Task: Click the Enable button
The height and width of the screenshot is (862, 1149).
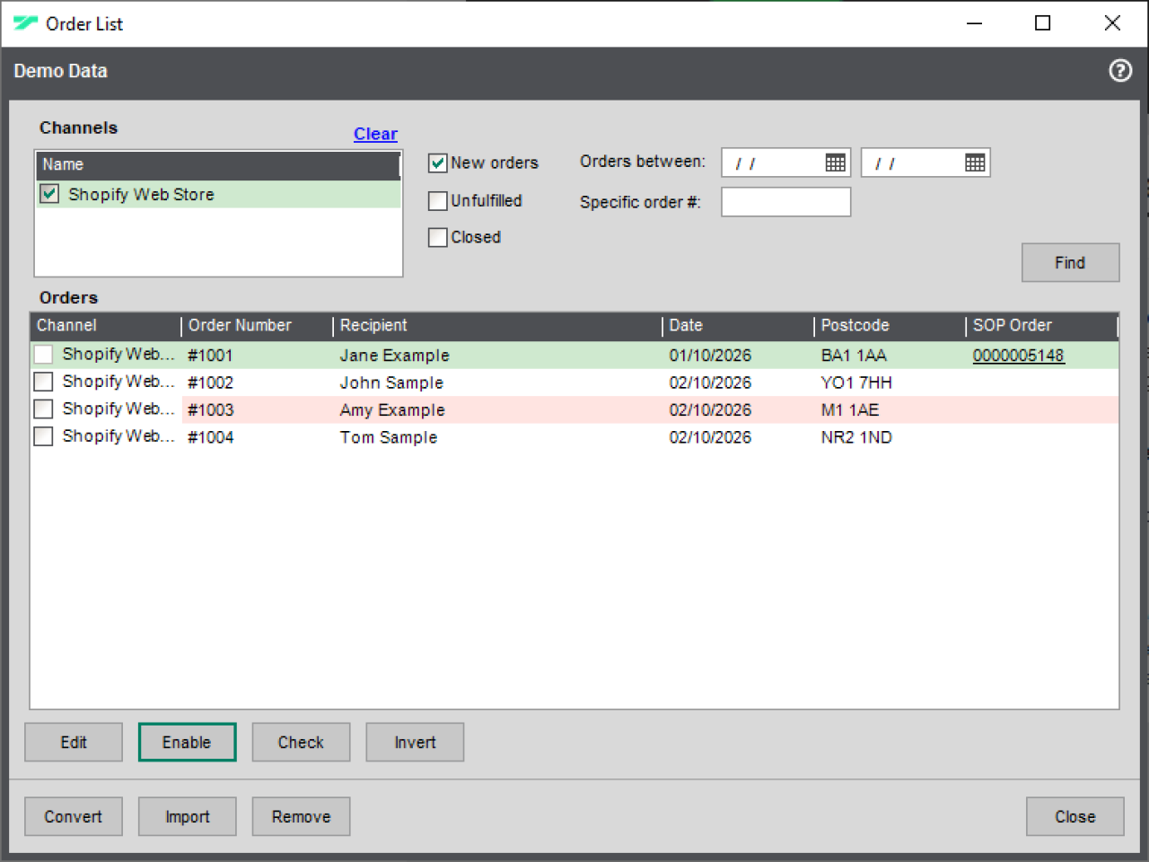Action: point(187,743)
